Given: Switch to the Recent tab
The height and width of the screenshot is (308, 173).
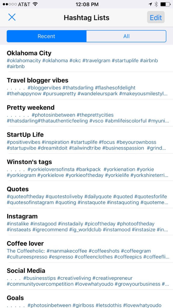Looking at the screenshot, I should (x=47, y=36).
